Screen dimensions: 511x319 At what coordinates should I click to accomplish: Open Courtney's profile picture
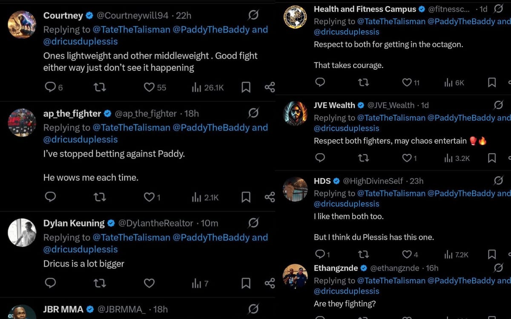coord(22,24)
